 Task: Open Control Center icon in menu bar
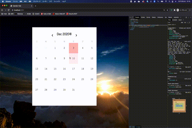172,2
